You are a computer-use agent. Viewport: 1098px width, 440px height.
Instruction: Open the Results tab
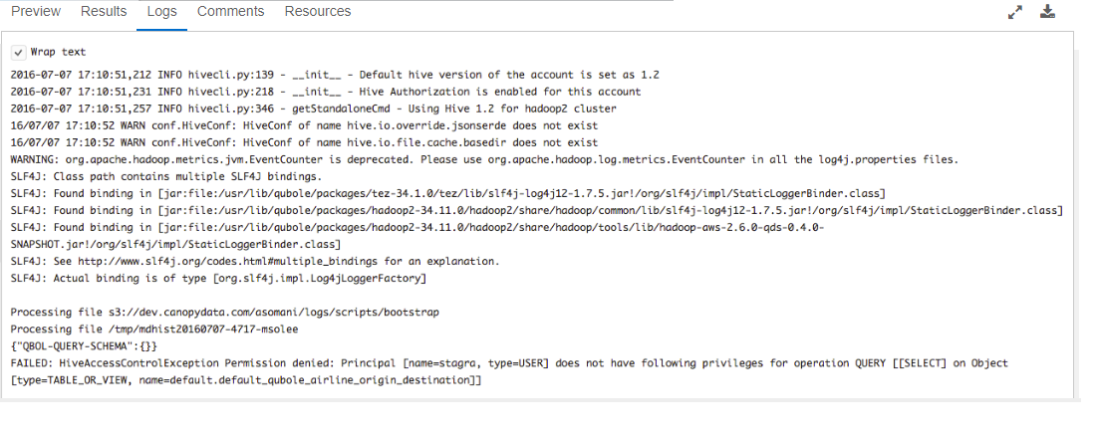point(104,12)
